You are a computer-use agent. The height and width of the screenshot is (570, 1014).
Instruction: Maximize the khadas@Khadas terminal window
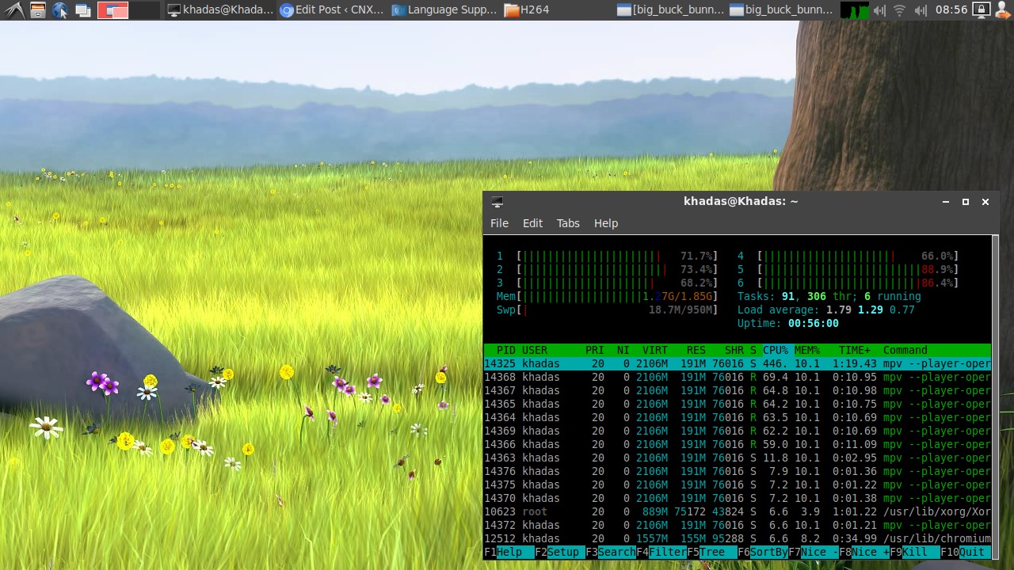pos(966,202)
